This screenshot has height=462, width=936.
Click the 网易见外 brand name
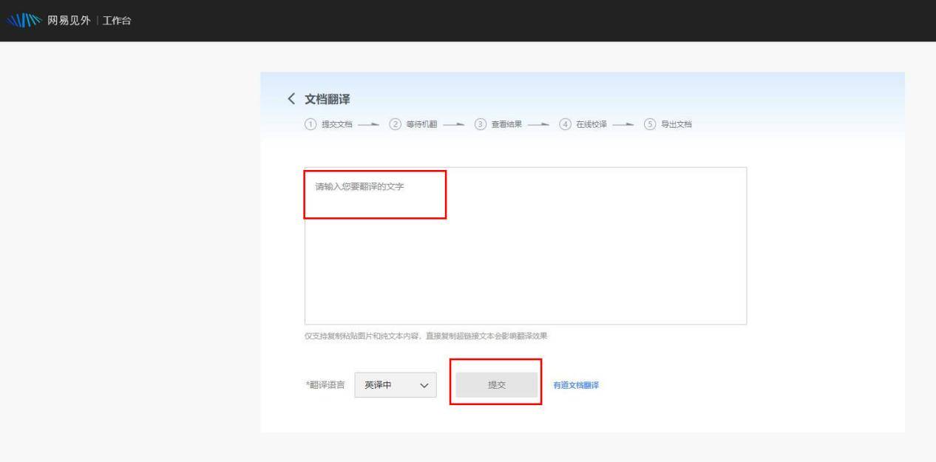69,19
